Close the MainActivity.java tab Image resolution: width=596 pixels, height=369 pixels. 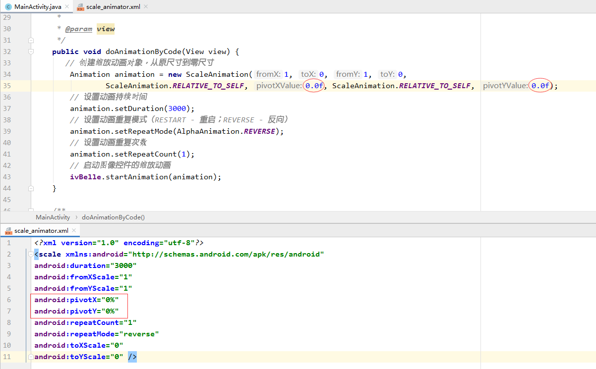pyautogui.click(x=66, y=6)
